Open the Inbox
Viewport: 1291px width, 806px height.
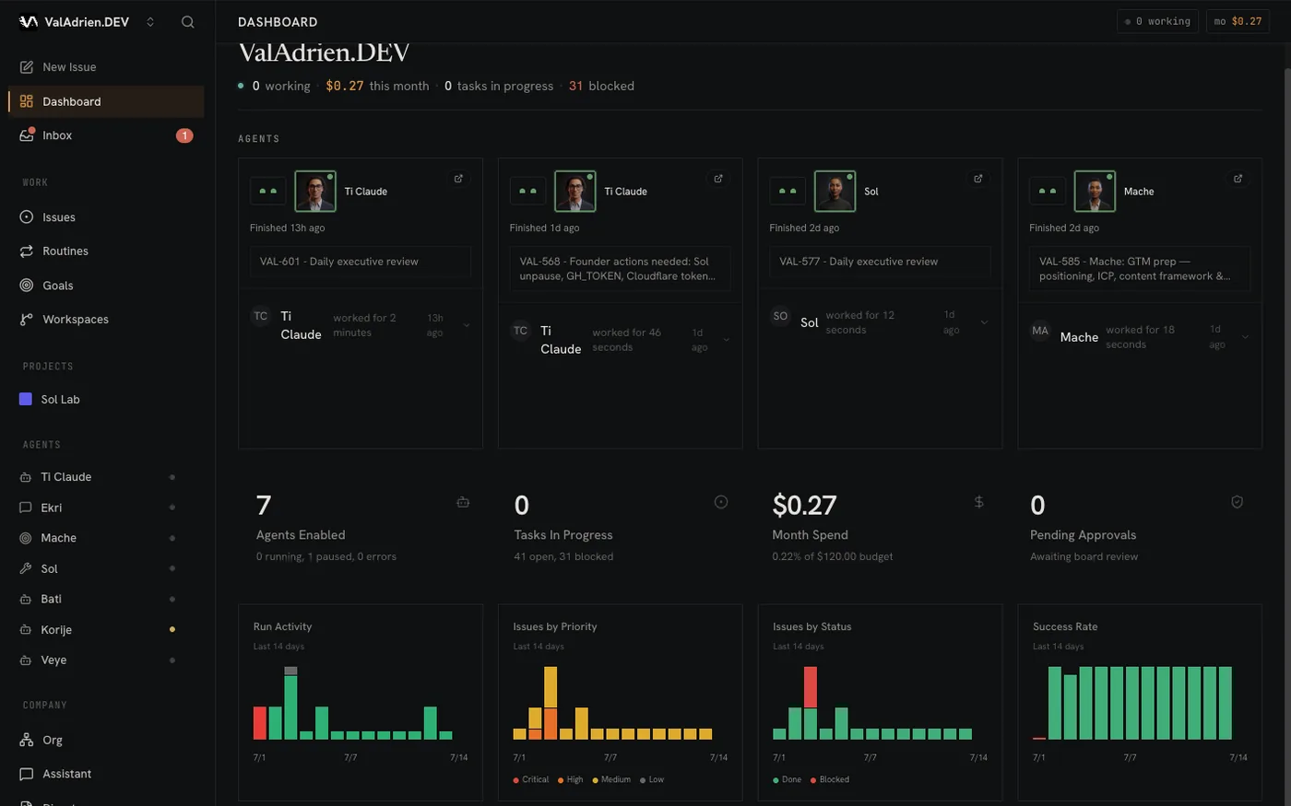(106, 135)
